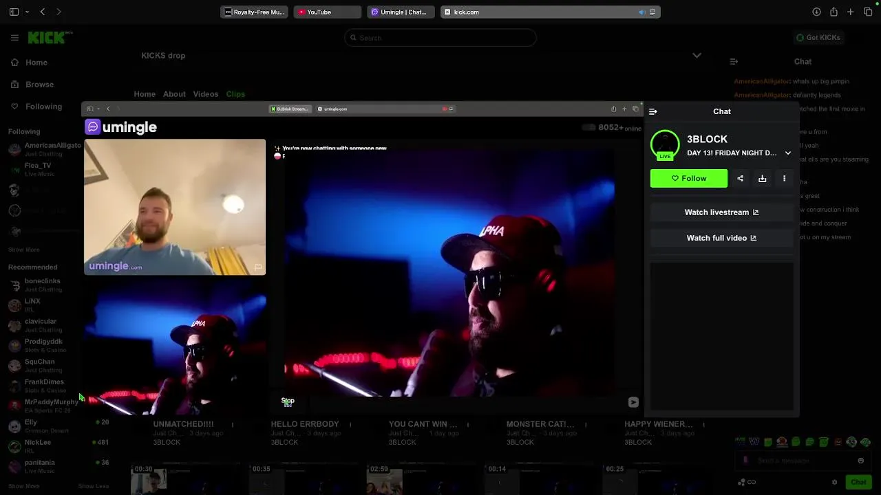Open chat settings gear icon

coord(834,482)
